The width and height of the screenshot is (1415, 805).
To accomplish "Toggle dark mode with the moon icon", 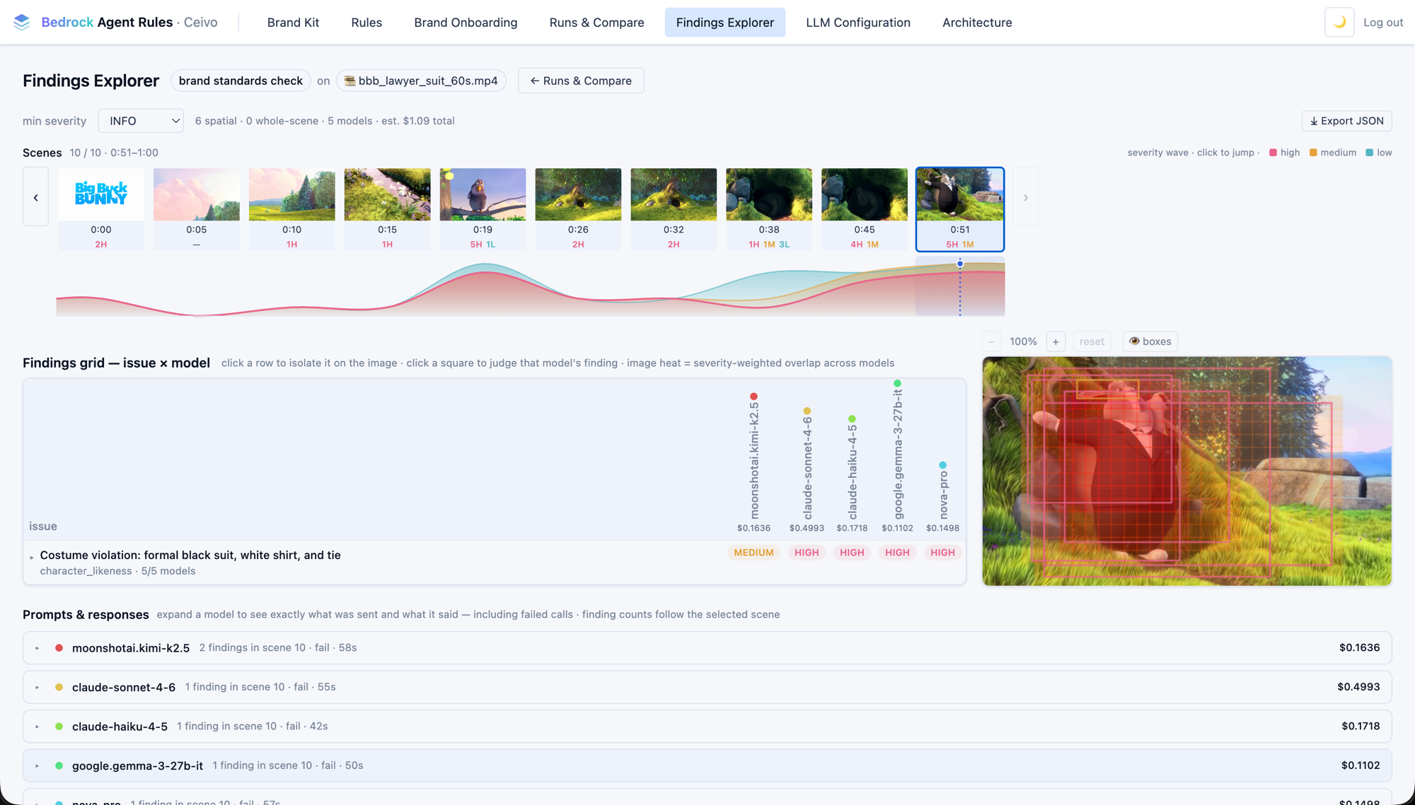I will click(1339, 23).
